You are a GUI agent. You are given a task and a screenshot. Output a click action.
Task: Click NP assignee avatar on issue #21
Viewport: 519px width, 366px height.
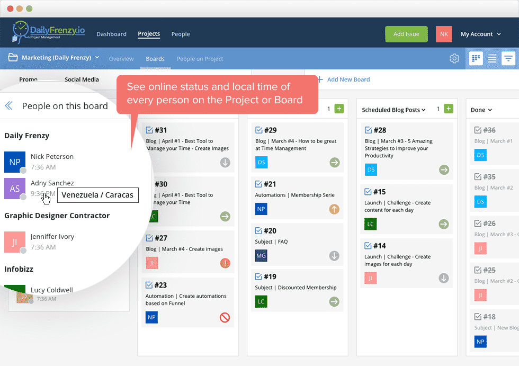(261, 209)
